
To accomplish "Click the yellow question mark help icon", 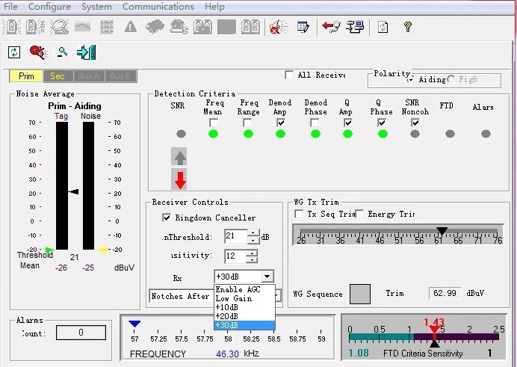I will coord(407,27).
